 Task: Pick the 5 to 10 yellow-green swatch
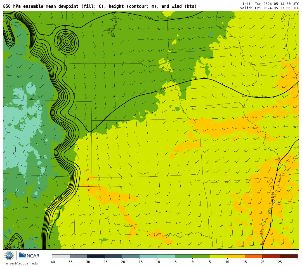pyautogui.click(x=219, y=256)
